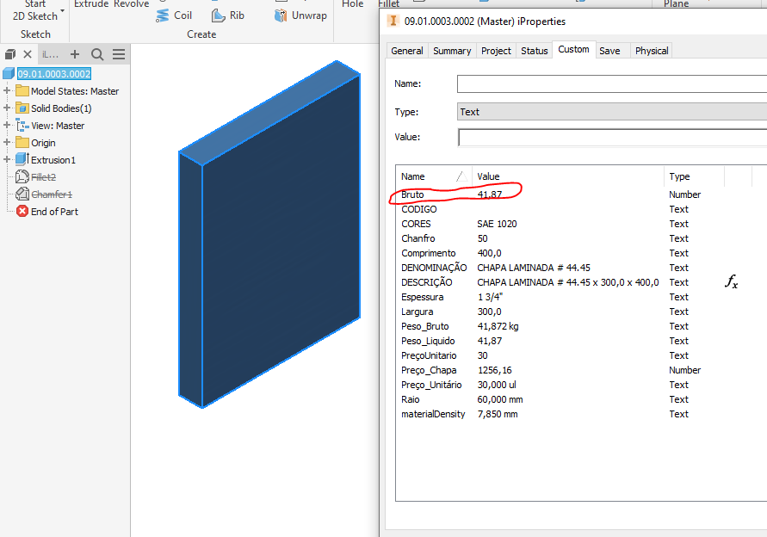
Task: Unsuppress the Fillet2 feature
Action: tap(44, 176)
